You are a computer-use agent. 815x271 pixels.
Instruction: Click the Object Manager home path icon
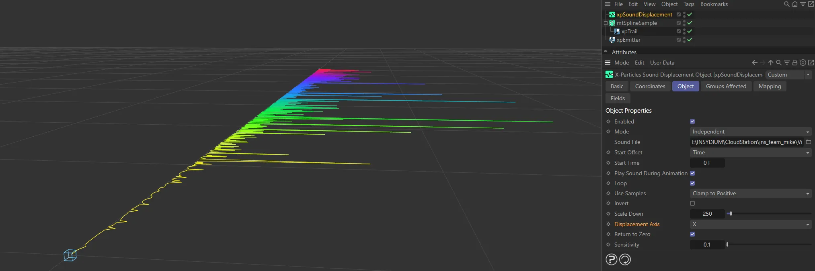pyautogui.click(x=794, y=4)
